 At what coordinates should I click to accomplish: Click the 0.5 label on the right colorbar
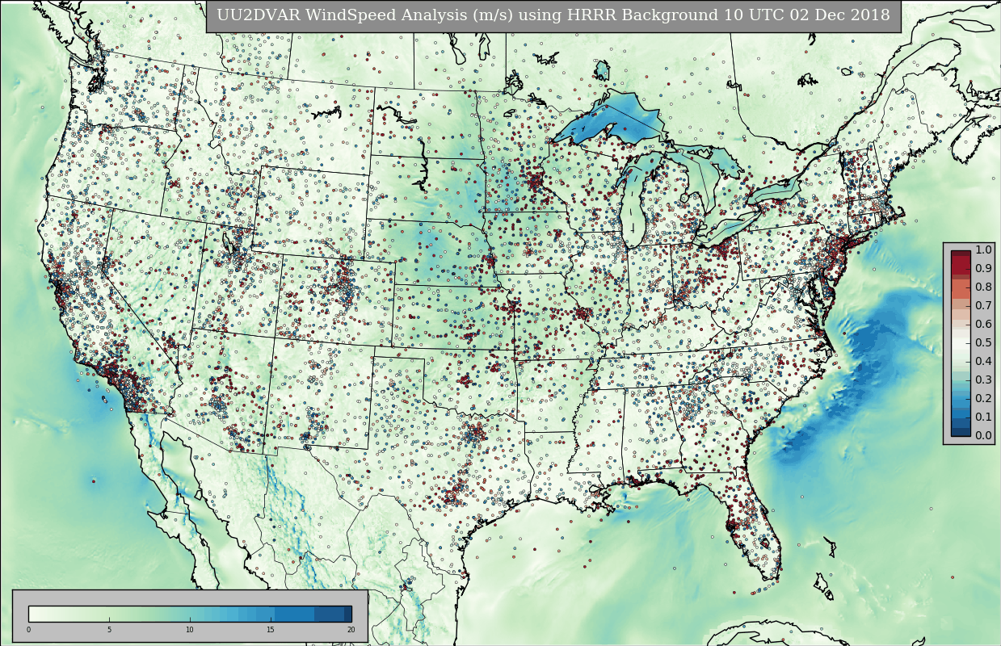(x=983, y=343)
